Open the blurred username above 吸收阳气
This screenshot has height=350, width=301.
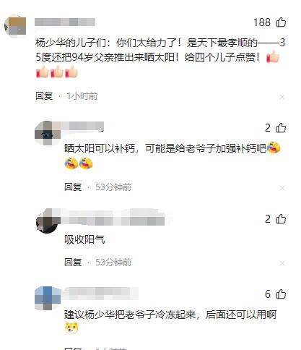point(113,218)
